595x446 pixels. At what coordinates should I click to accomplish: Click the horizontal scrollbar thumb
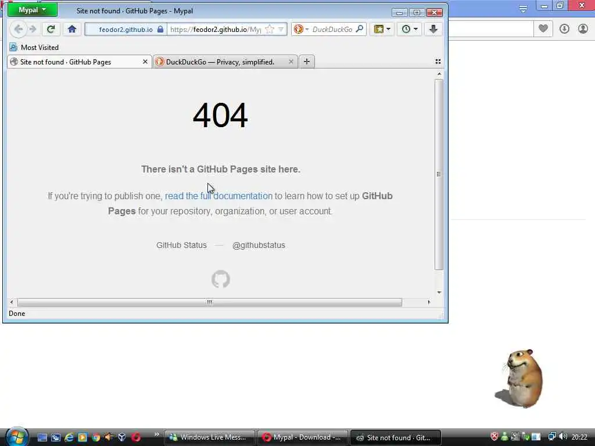click(209, 302)
